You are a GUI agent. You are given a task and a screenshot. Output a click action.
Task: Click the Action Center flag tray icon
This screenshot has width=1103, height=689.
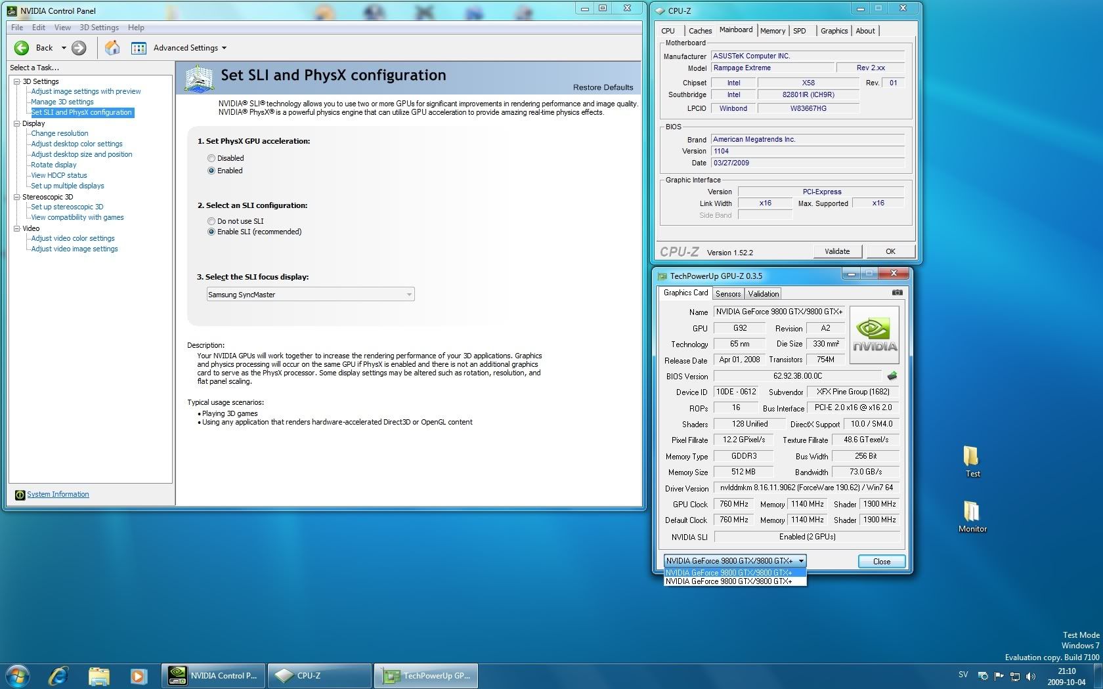pyautogui.click(x=999, y=676)
